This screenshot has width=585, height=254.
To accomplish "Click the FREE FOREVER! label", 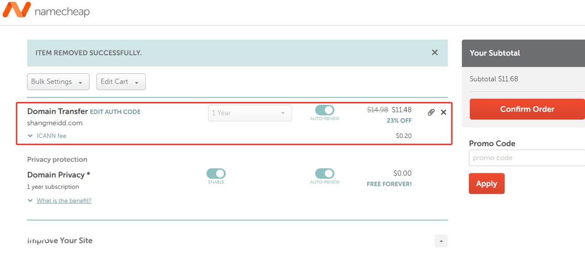I will (x=389, y=184).
